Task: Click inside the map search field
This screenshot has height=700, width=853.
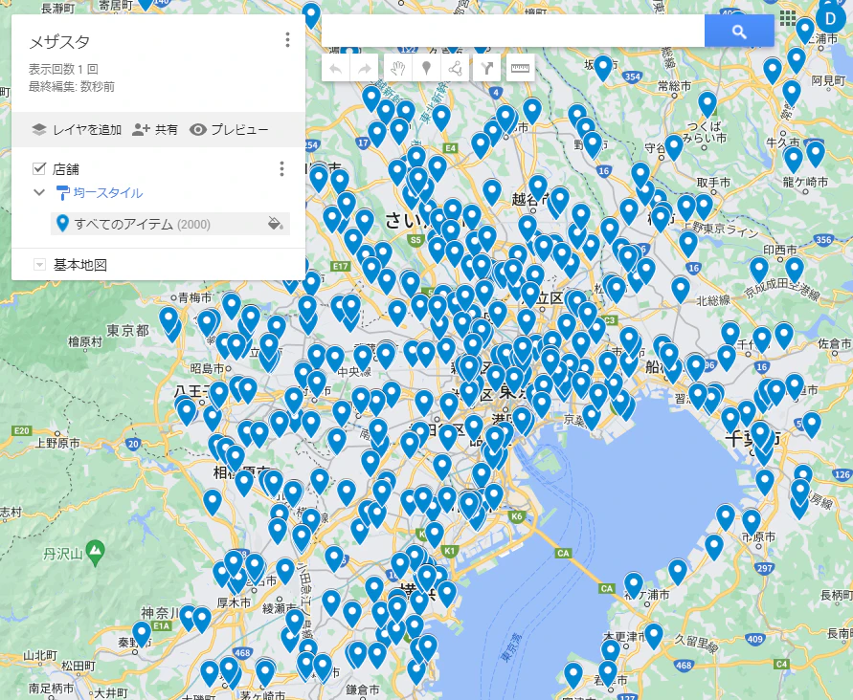Action: (x=513, y=31)
